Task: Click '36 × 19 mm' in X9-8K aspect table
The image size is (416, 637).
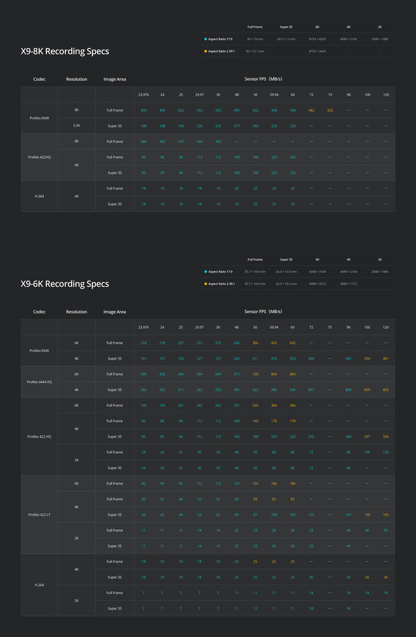Action: (255, 39)
